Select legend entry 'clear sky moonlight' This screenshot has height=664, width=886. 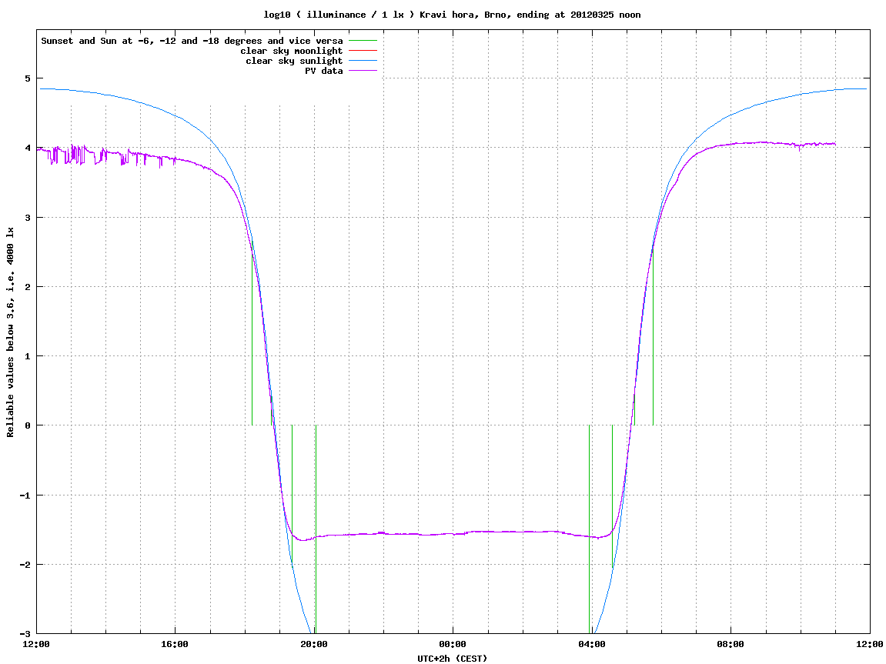coord(292,51)
